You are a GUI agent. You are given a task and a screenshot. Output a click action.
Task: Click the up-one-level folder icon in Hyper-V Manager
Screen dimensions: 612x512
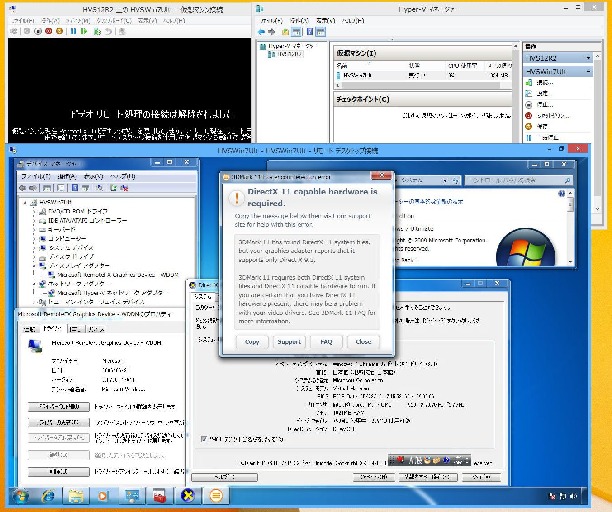[285, 32]
